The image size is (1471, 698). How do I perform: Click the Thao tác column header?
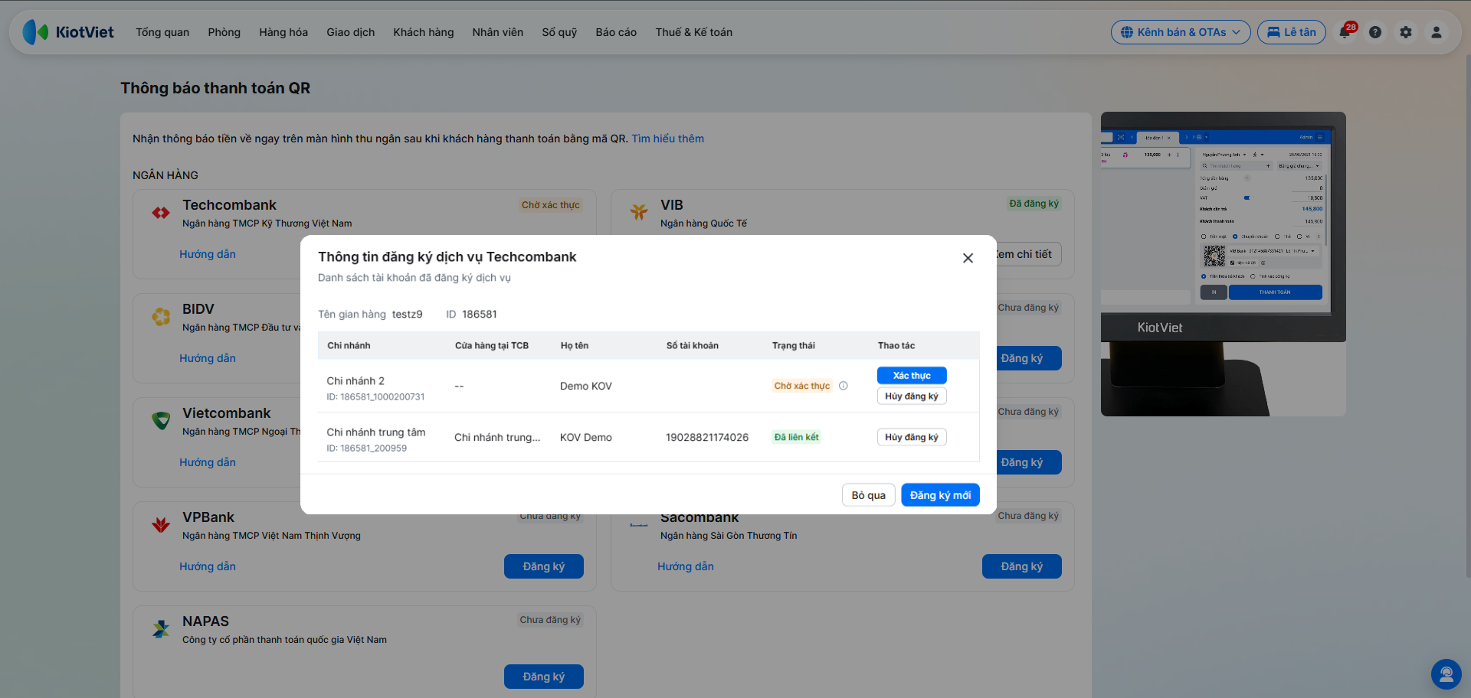coord(896,345)
